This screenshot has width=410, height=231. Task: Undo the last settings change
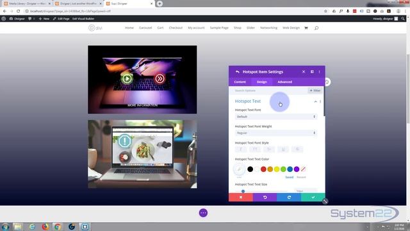point(265,198)
